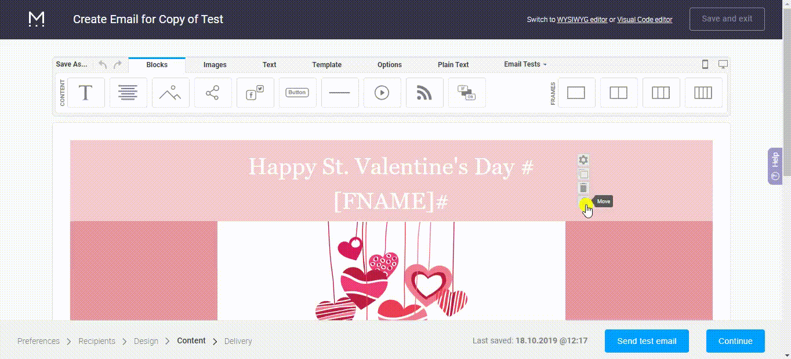
Task: Insert a video play block
Action: click(382, 93)
